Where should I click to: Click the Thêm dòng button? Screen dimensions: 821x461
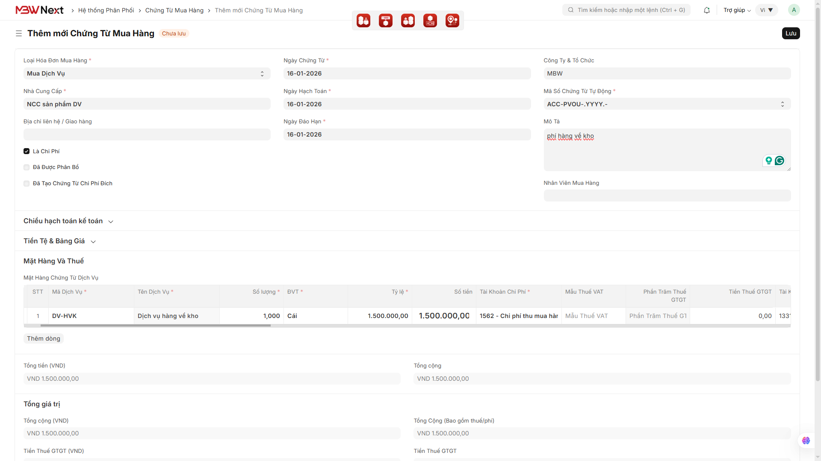tap(44, 338)
